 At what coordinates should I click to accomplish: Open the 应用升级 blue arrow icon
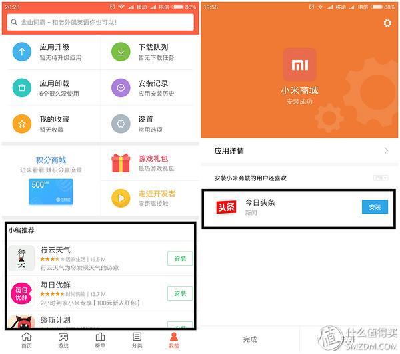coord(22,52)
